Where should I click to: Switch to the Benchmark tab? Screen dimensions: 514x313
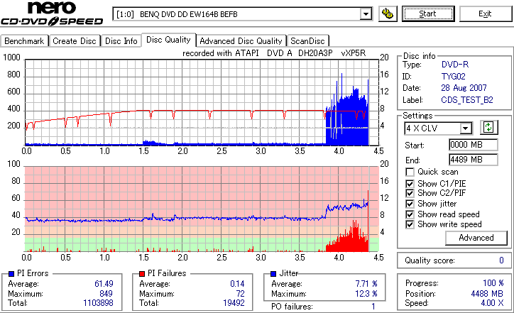(24, 41)
